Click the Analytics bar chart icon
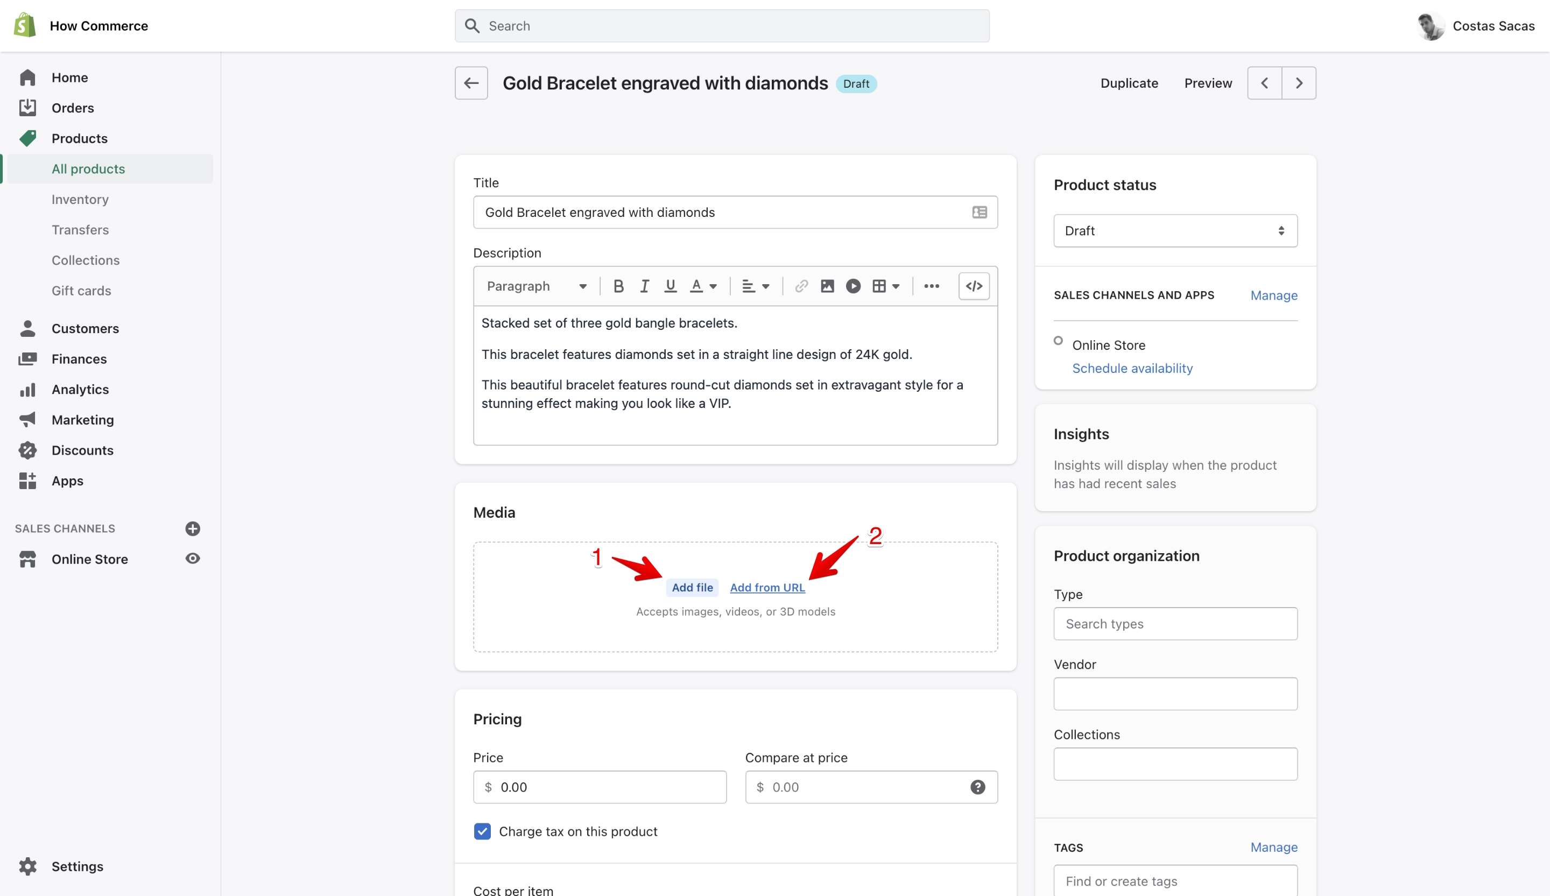The image size is (1550, 896). [27, 389]
